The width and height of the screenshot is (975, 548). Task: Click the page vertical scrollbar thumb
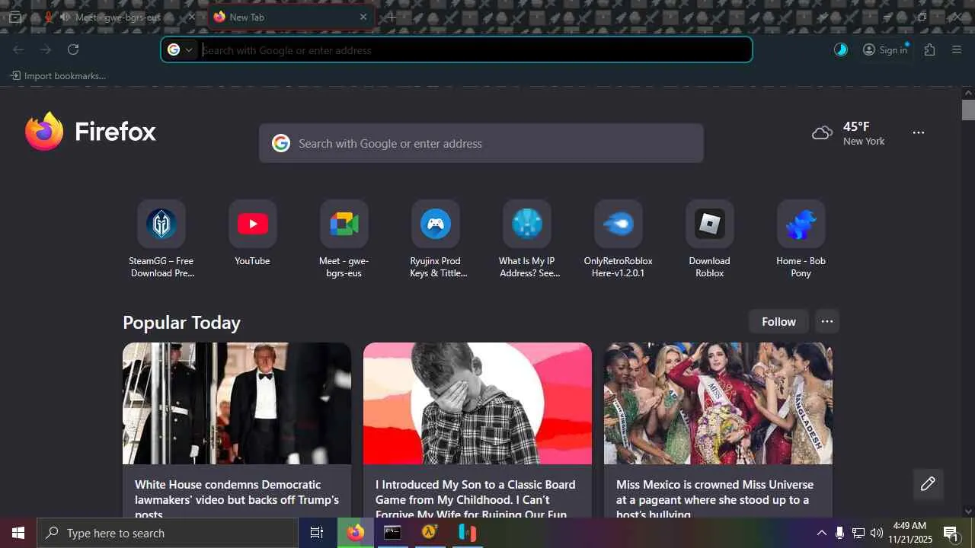[x=968, y=110]
